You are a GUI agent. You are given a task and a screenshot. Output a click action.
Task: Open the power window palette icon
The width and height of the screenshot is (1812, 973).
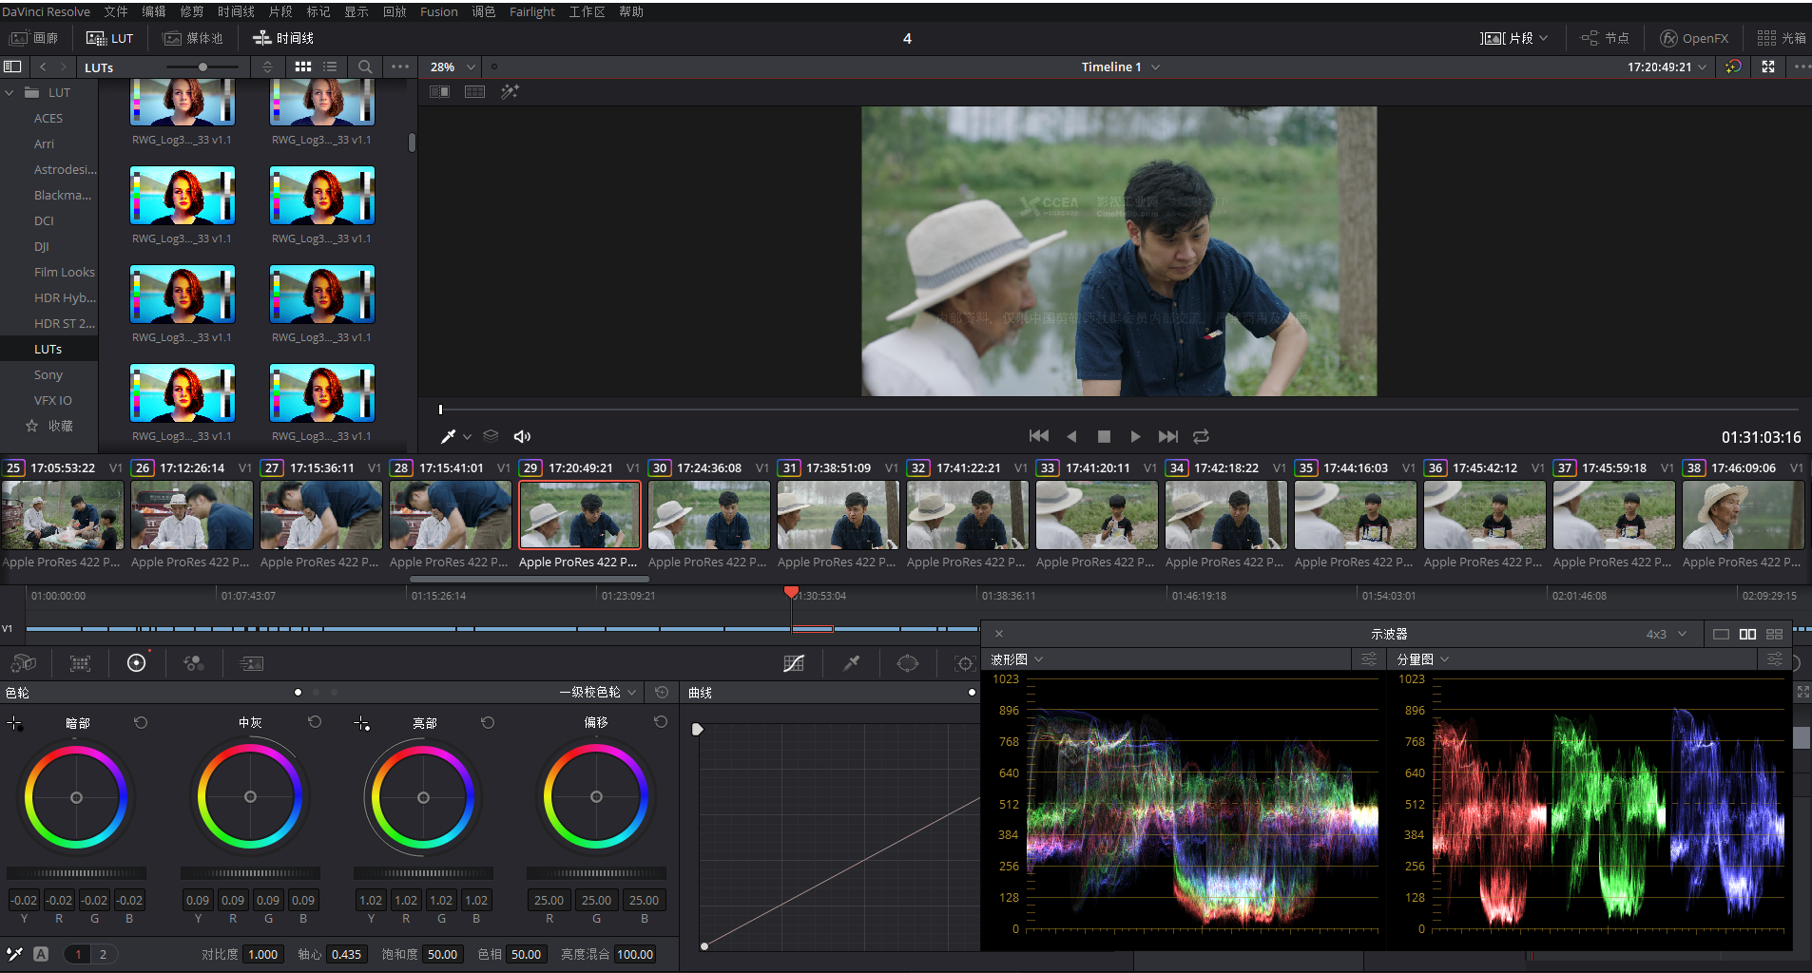[908, 663]
